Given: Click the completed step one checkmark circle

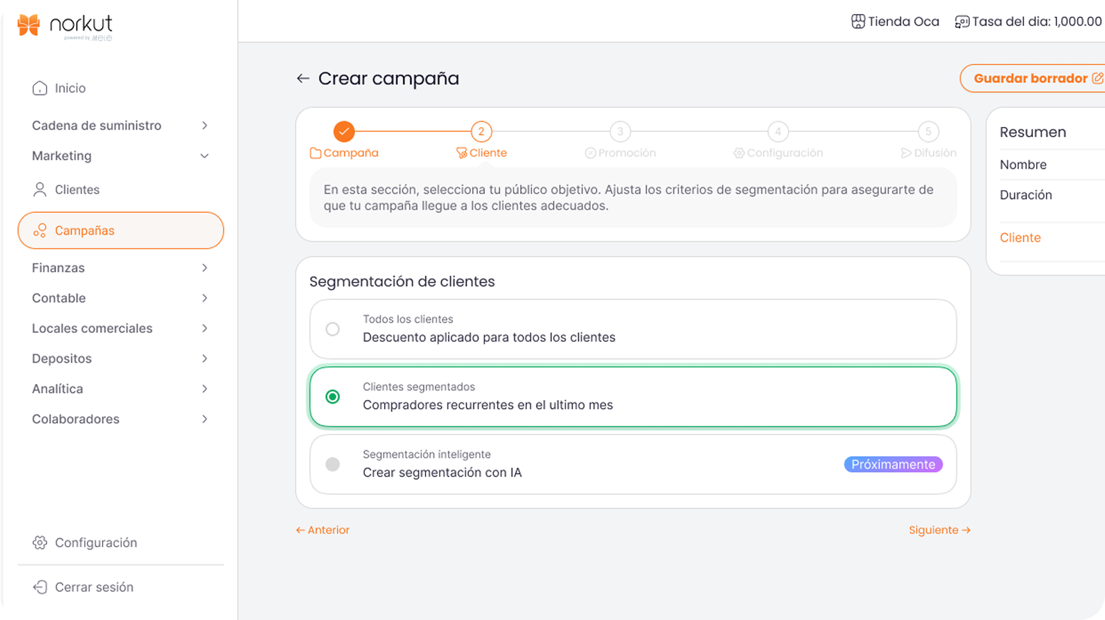Looking at the screenshot, I should pos(344,131).
